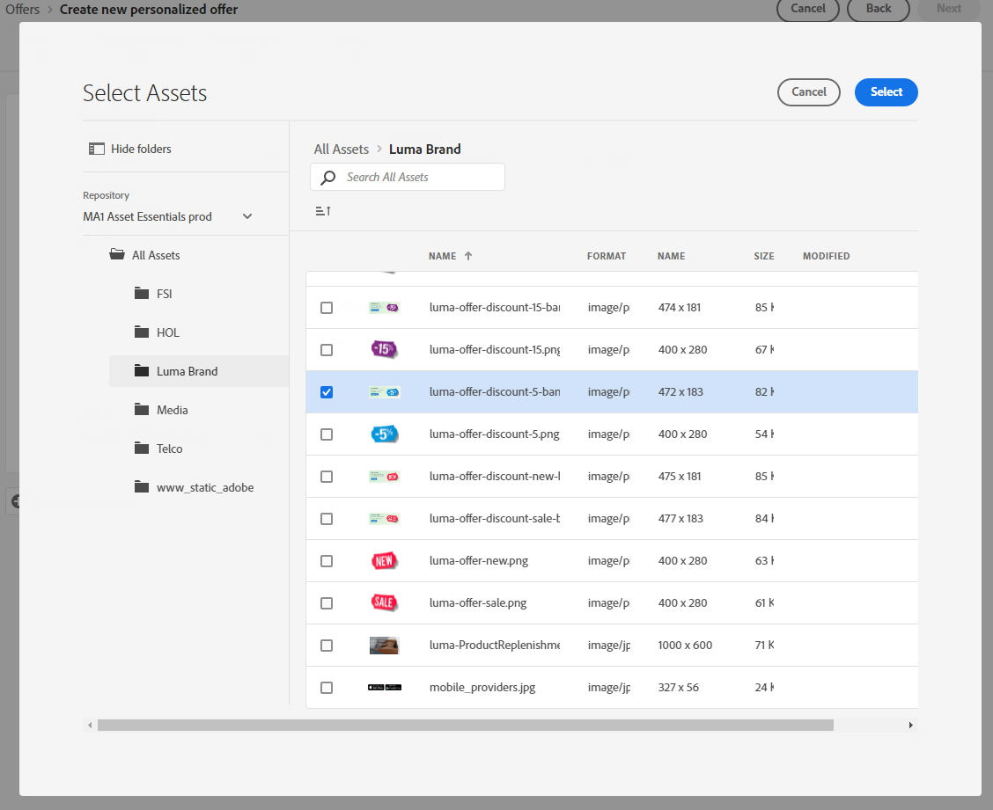Open the luma-offer-sale.png thumbnail

(x=384, y=603)
